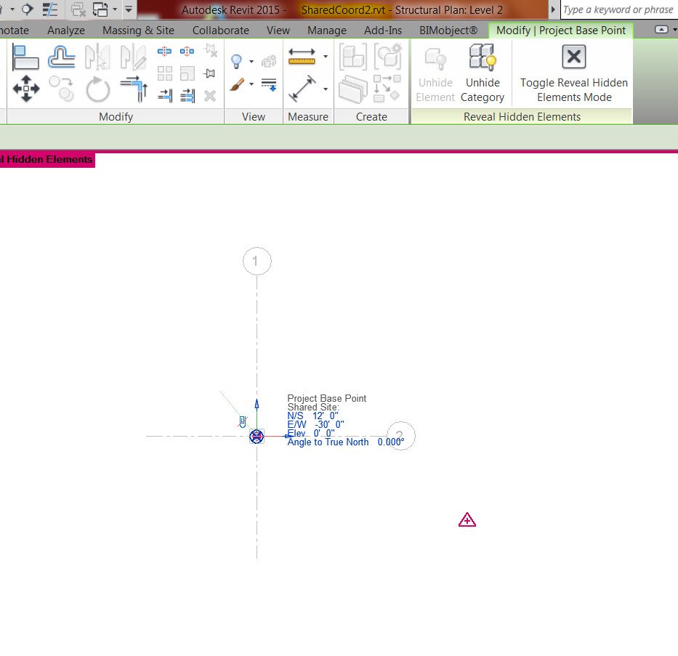Select Trim/Extend Single Element tool
678x656 pixels.
click(165, 95)
